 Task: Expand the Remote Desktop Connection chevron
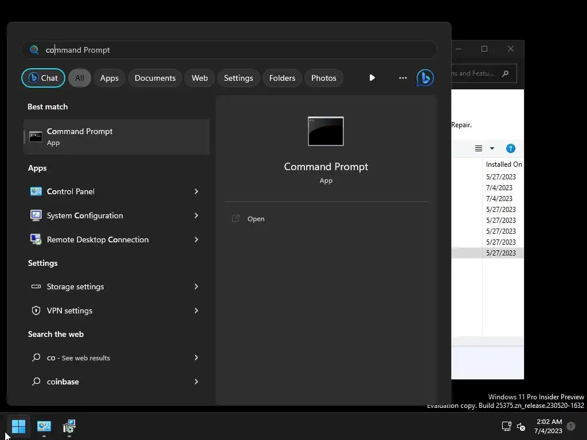pos(196,239)
